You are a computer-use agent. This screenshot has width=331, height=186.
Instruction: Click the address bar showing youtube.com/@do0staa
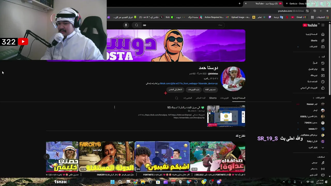click(x=290, y=11)
